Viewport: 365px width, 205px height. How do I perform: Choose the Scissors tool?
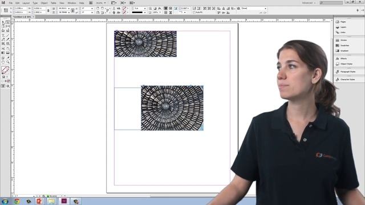click(x=3, y=48)
